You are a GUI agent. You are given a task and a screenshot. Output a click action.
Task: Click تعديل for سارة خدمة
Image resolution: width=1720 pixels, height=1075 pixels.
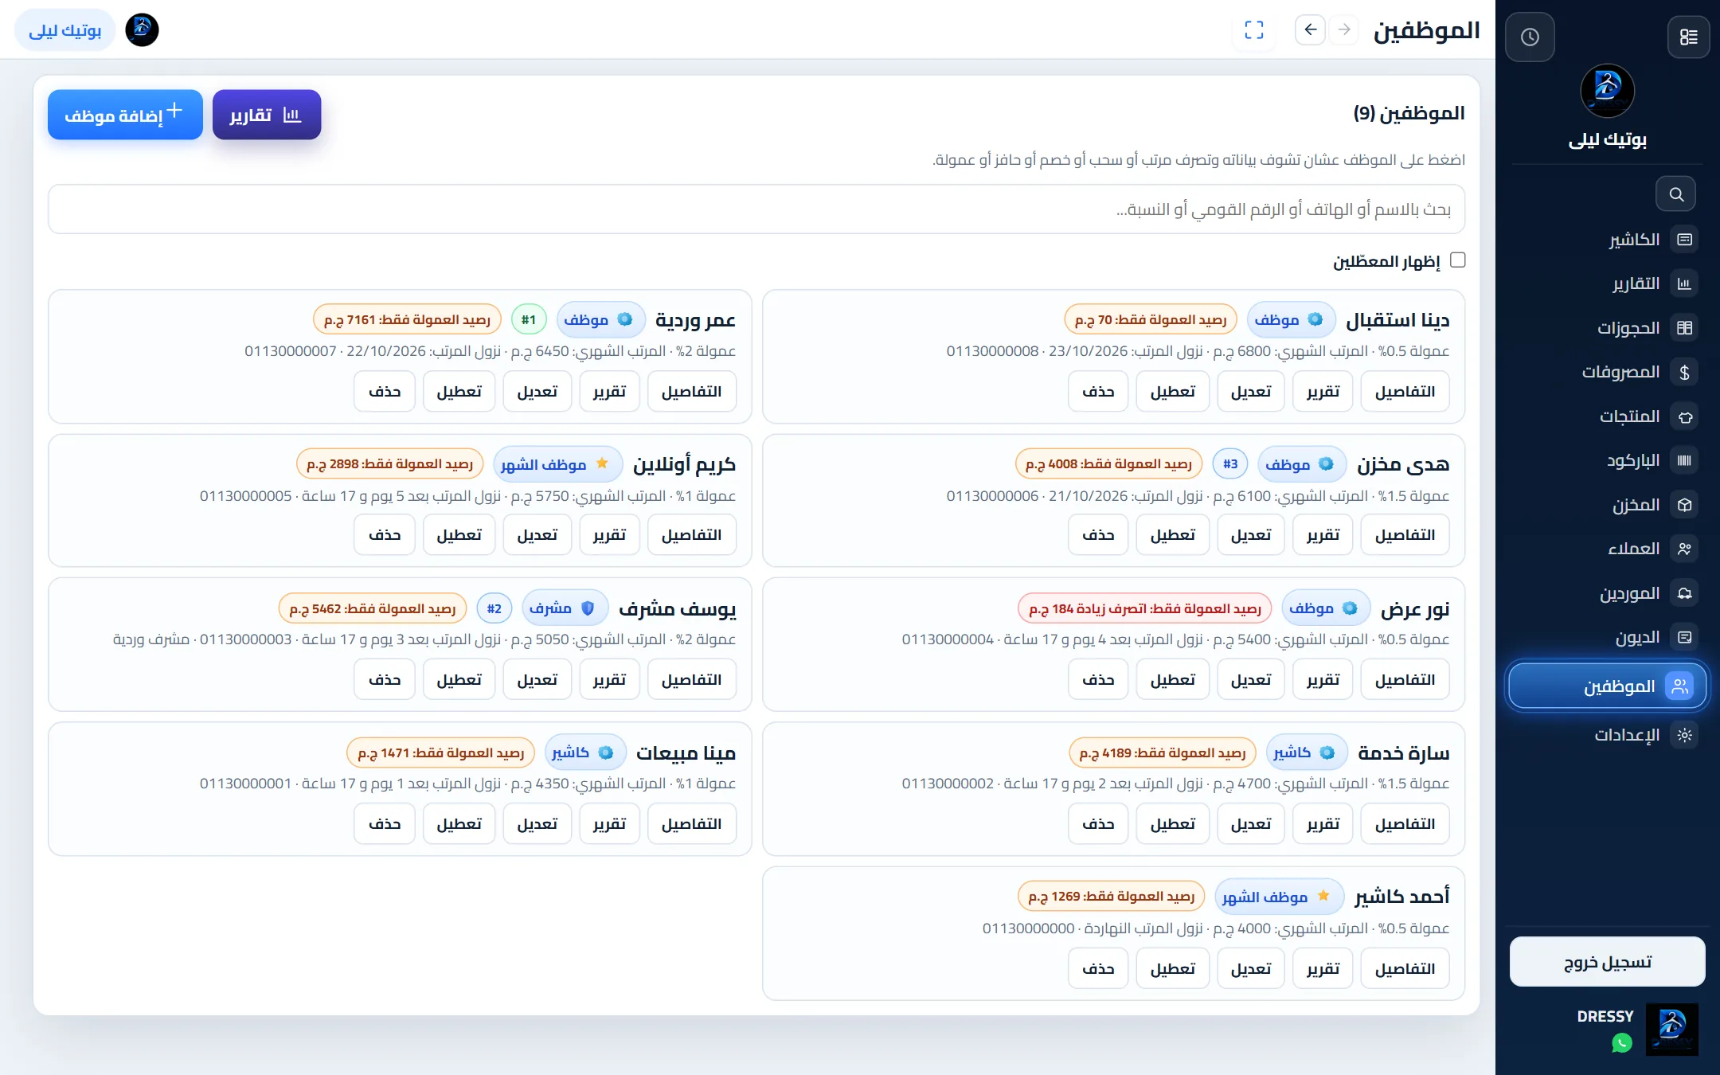pyautogui.click(x=1251, y=824)
